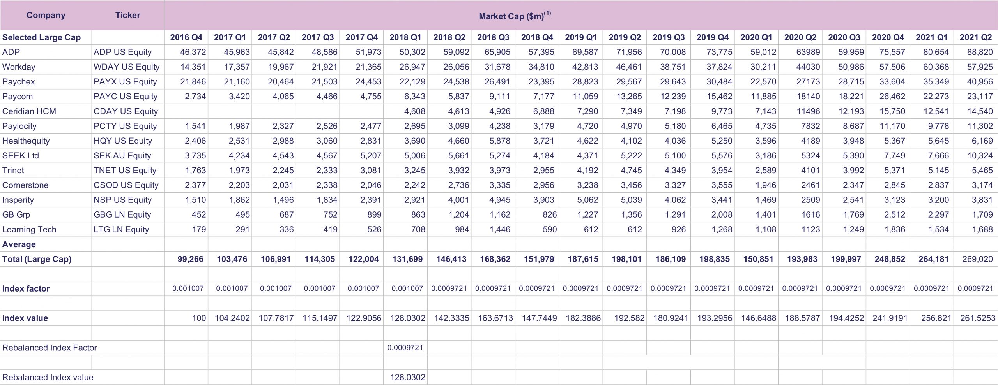Click Rebalanced Index Factor value 0.0009721
The width and height of the screenshot is (998, 385).
pos(405,348)
